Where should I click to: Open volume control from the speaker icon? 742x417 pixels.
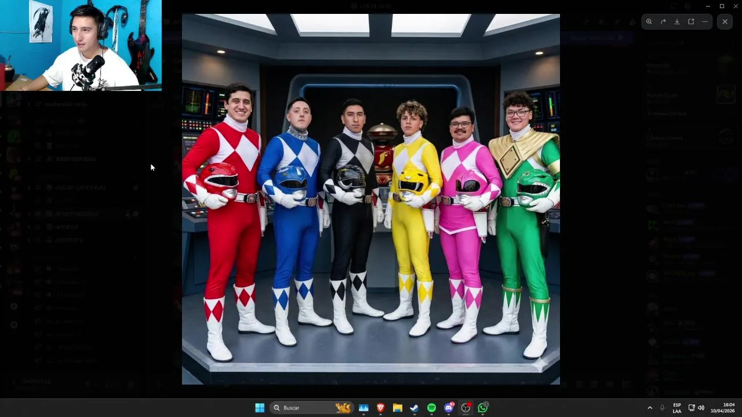(x=701, y=408)
